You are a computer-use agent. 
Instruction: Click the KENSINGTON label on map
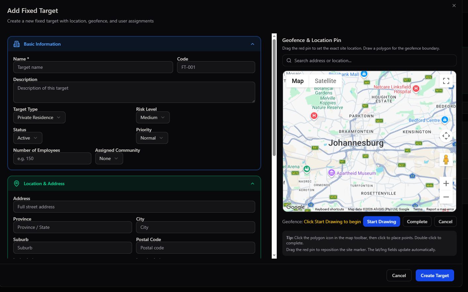pos(417,132)
